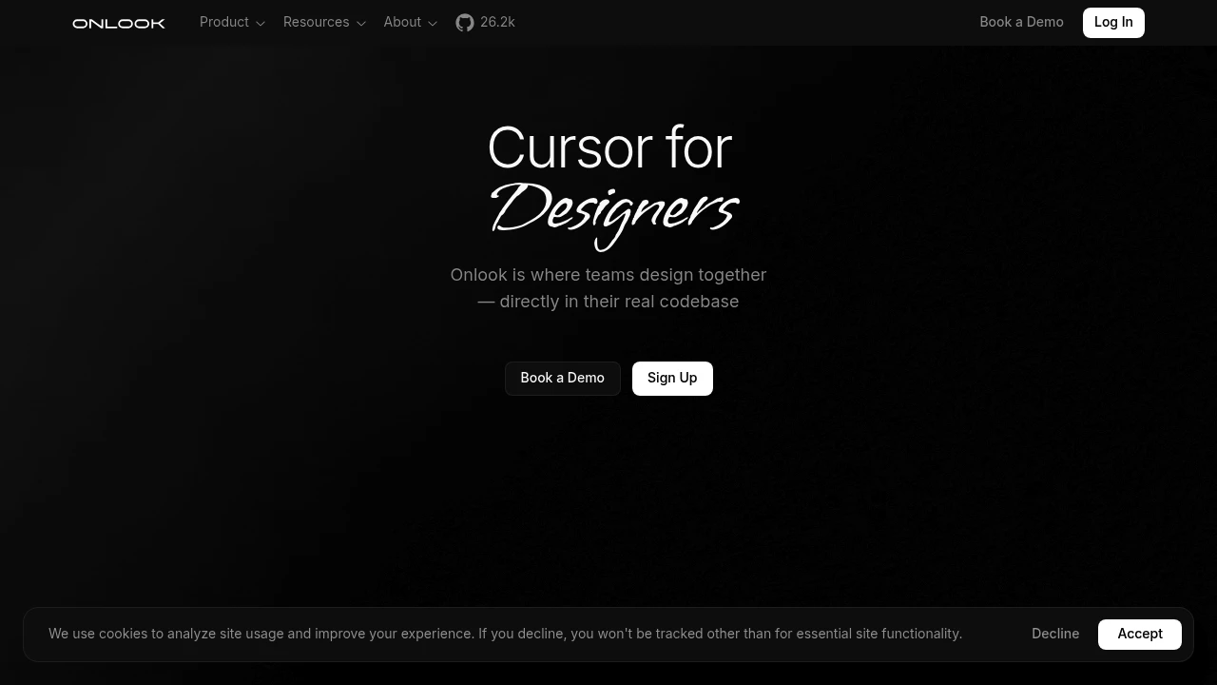
Task: Click the Onlook logo in the header
Action: click(119, 23)
